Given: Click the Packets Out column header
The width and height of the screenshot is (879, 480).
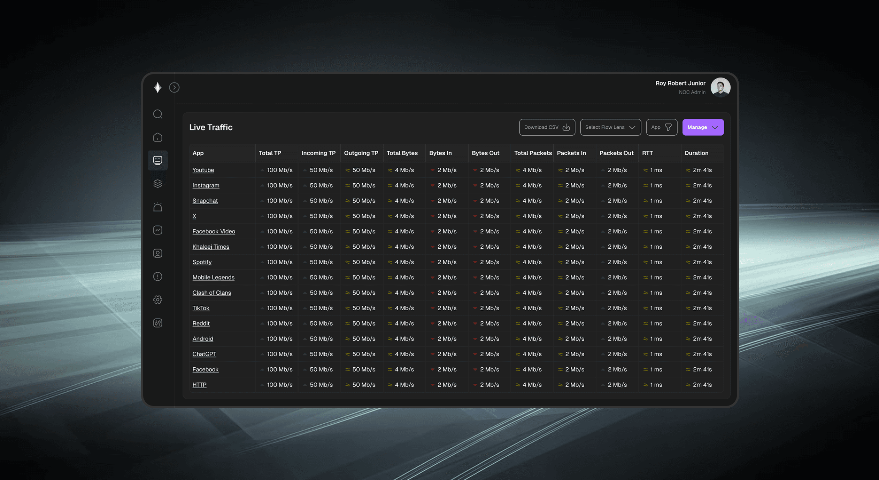Looking at the screenshot, I should tap(617, 153).
